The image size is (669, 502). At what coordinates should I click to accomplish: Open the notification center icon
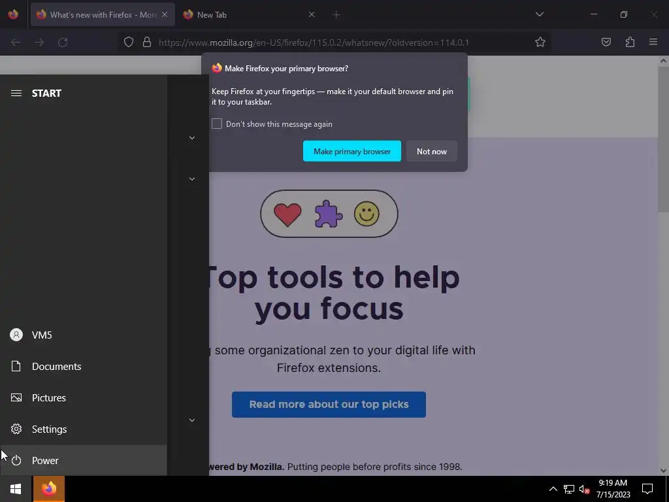pyautogui.click(x=647, y=489)
